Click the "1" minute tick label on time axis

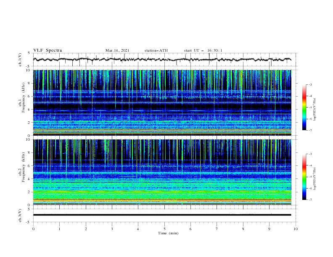[59, 229]
